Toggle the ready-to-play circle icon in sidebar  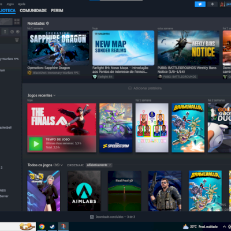18,32
